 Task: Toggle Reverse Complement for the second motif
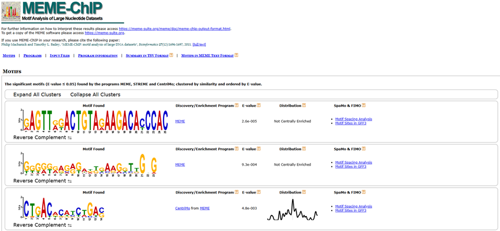(x=42, y=181)
